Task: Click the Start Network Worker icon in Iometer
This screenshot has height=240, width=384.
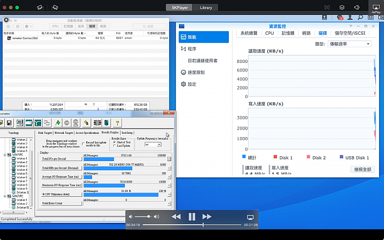Action: tap(38, 123)
